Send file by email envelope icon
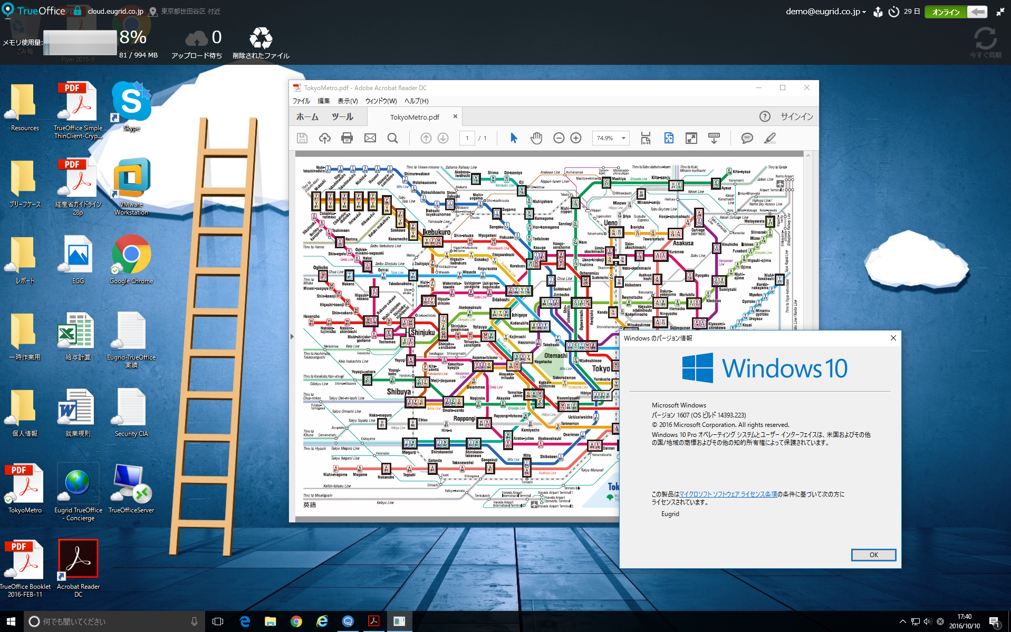 click(370, 138)
